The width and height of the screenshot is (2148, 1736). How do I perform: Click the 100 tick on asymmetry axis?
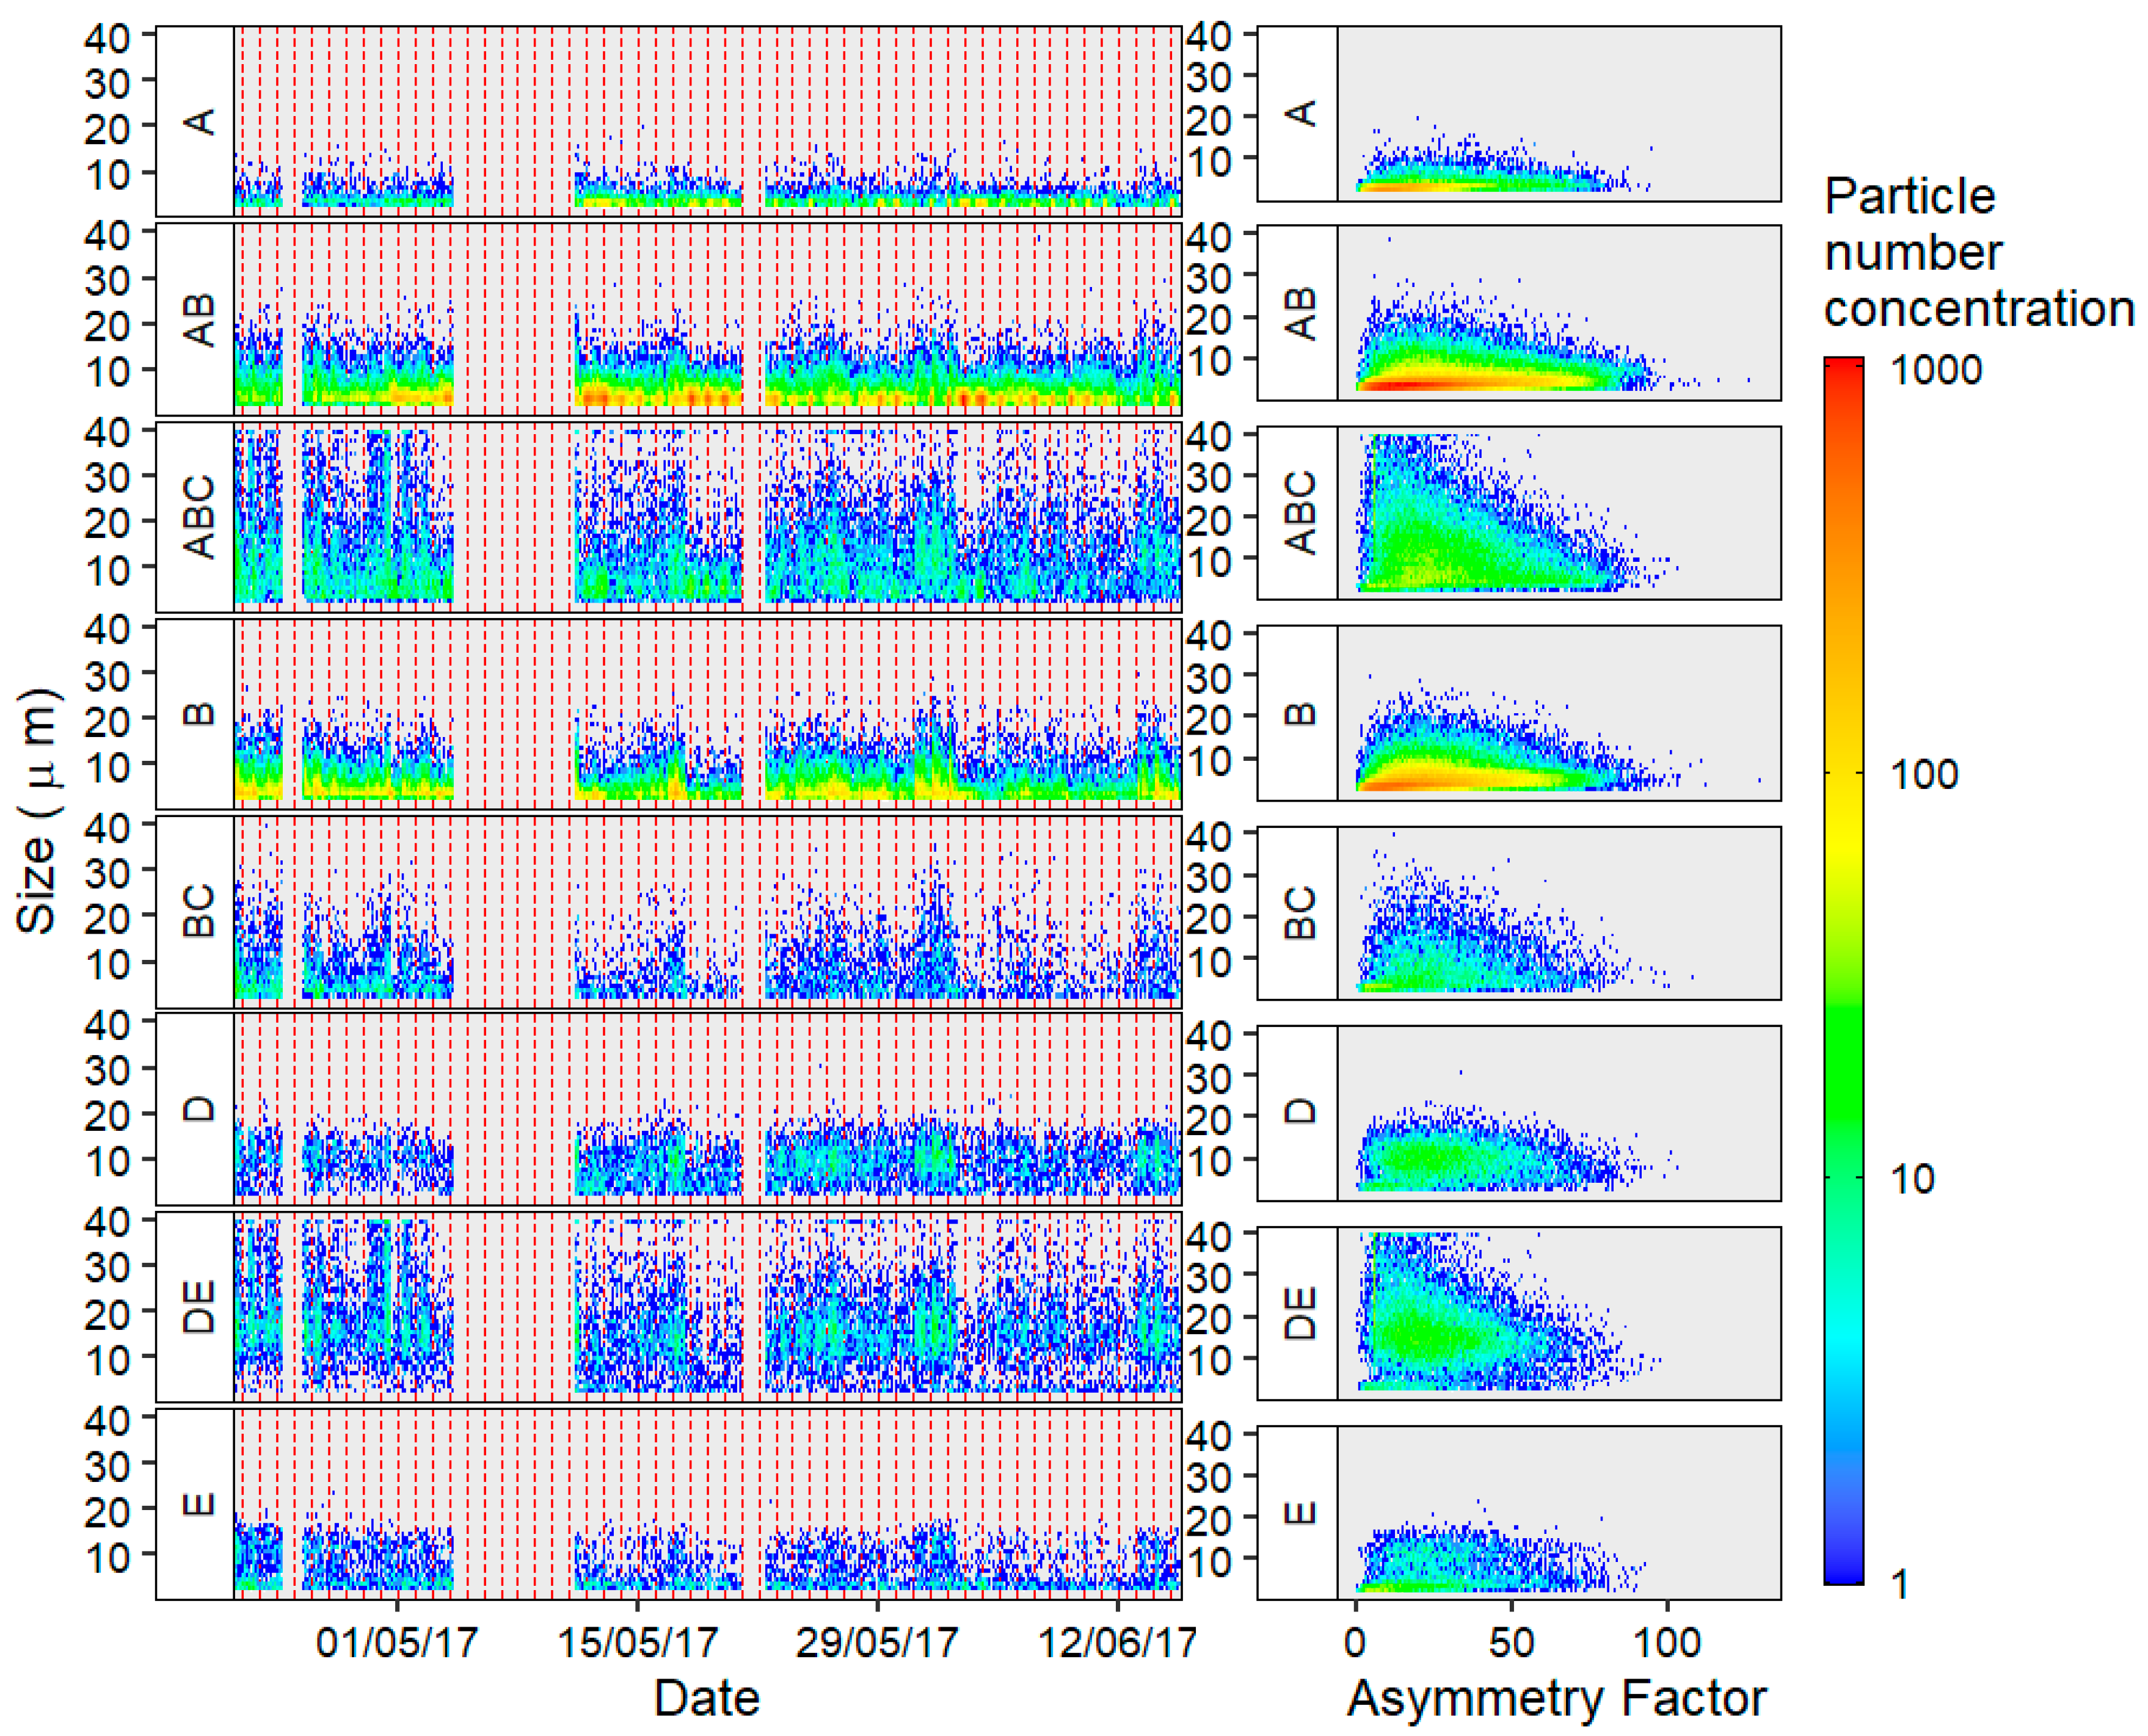click(1667, 1642)
